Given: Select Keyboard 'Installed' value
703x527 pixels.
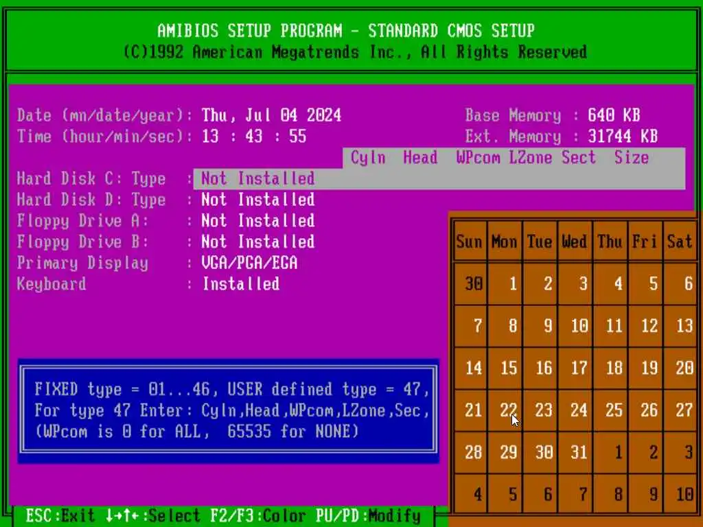Looking at the screenshot, I should (241, 283).
